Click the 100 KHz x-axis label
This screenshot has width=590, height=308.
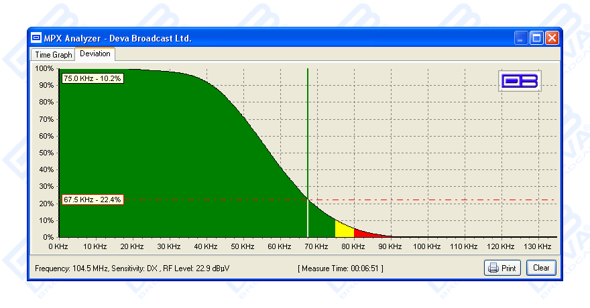click(426, 246)
